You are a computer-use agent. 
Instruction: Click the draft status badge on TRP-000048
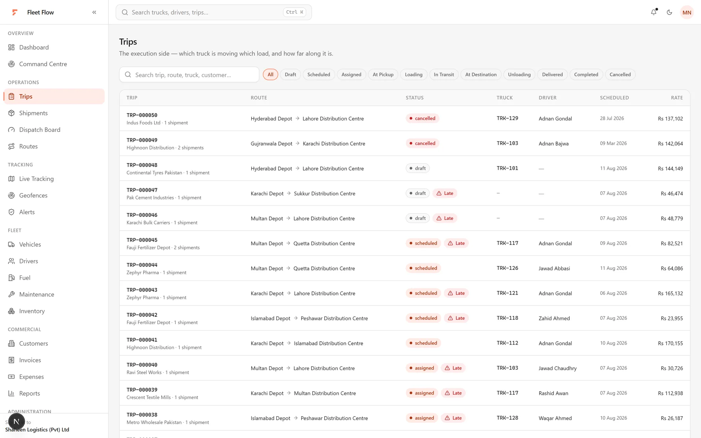pyautogui.click(x=418, y=168)
